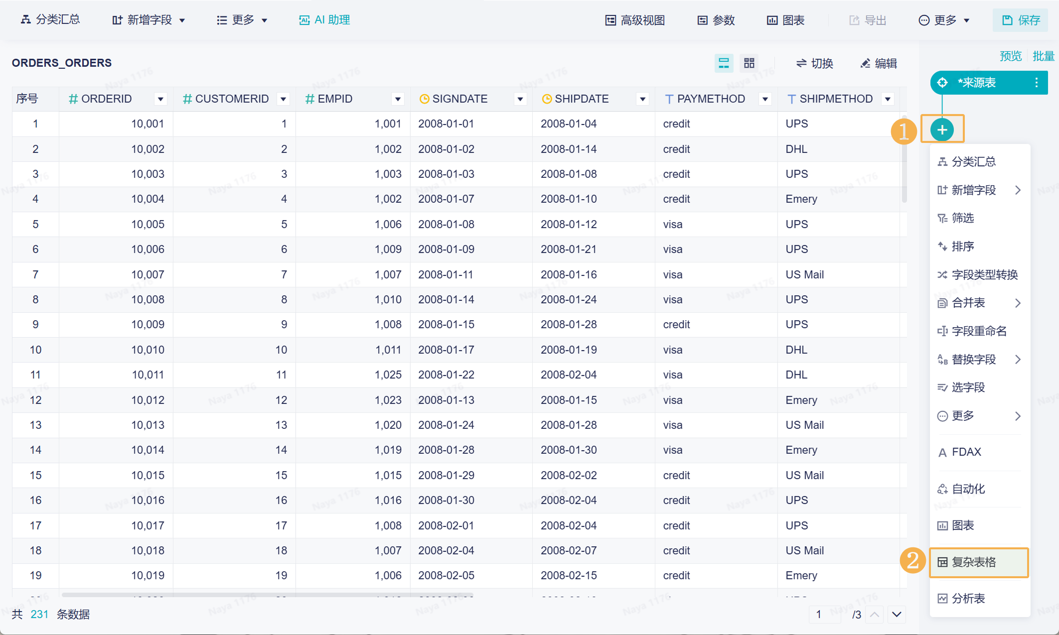Click the date clock icon of SIGNDATE
The image size is (1059, 635).
[x=424, y=99]
